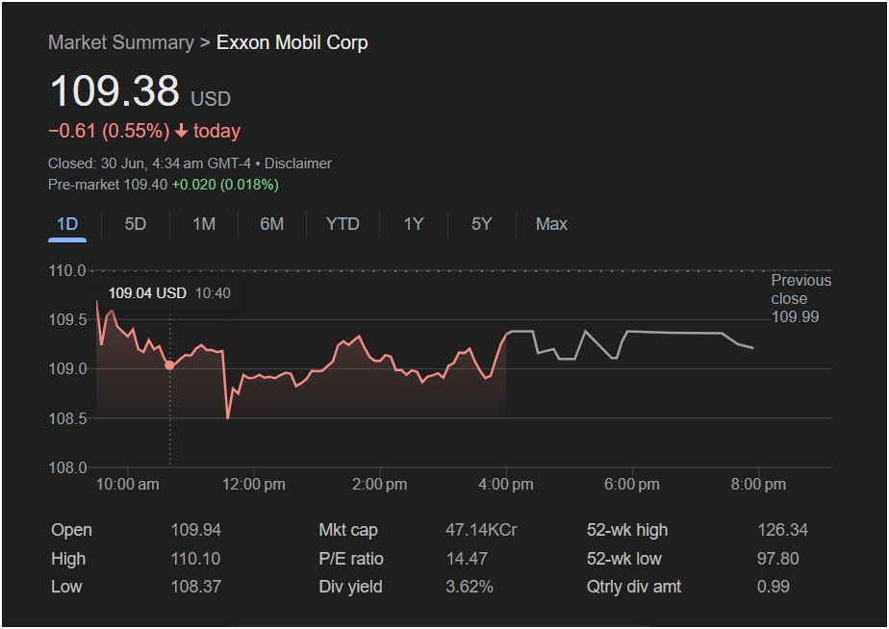
Task: Click the Exxon Mobil Corp title
Action: point(292,42)
